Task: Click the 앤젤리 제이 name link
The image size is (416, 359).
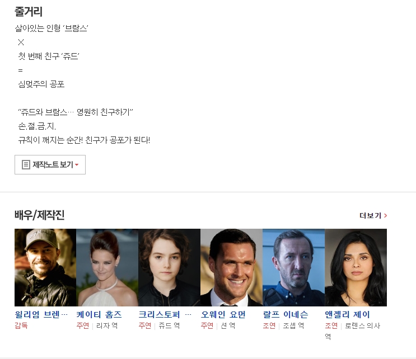Action: tap(347, 314)
